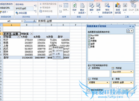Image resolution: width=139 pixels, height=101 pixels.
Task: Select column B header
Action: tap(27, 25)
